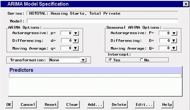This screenshot has height=110, width=190.
Task: Open the Transformation dropdown arrow
Action: [x=83, y=60]
